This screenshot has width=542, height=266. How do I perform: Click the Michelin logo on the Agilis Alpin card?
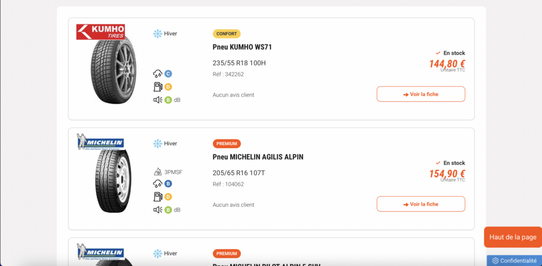coord(100,141)
